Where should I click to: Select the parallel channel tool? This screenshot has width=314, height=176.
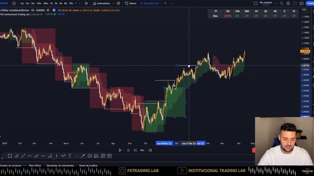click(17, 156)
